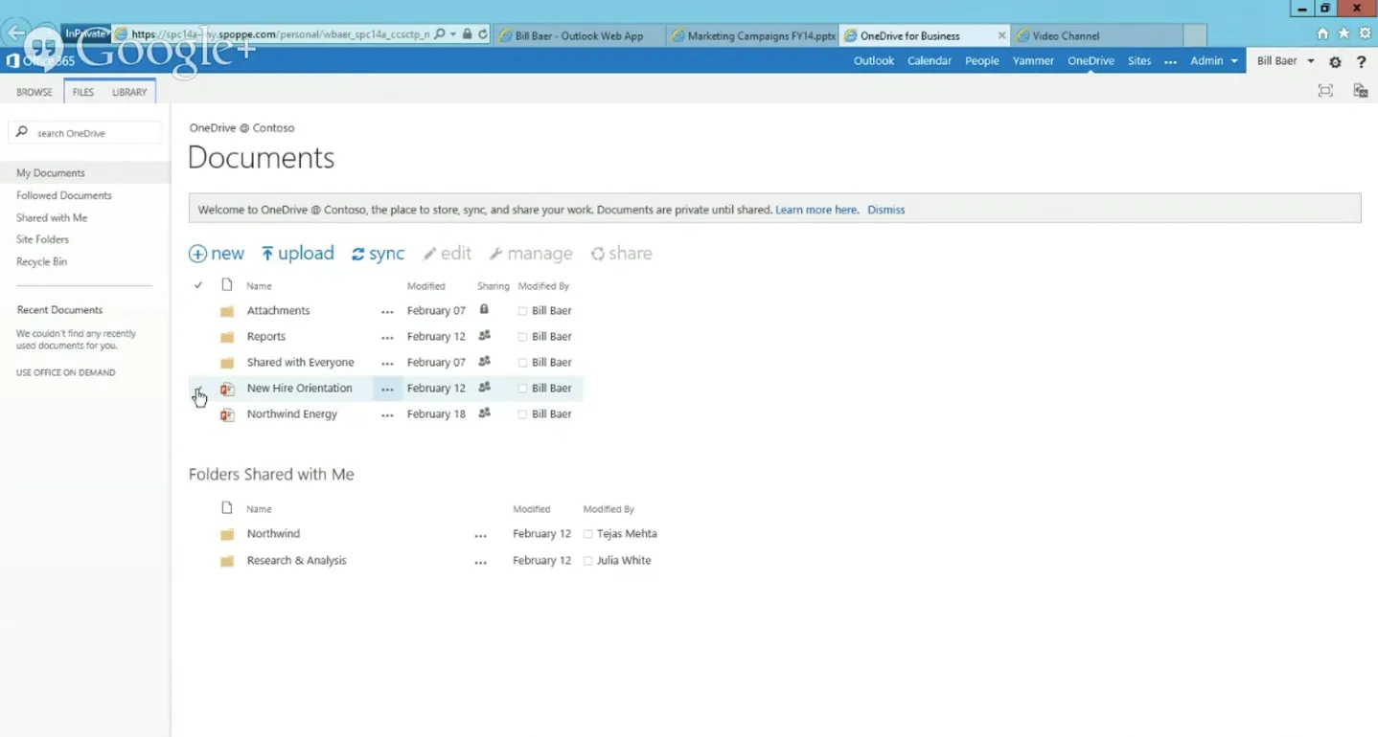1378x737 pixels.
Task: Open the help question mark icon
Action: pyautogui.click(x=1361, y=61)
